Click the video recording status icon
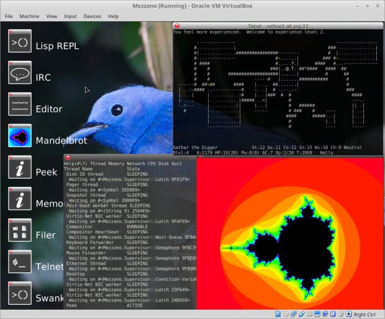Image resolution: width=385 pixels, height=319 pixels. click(325, 314)
